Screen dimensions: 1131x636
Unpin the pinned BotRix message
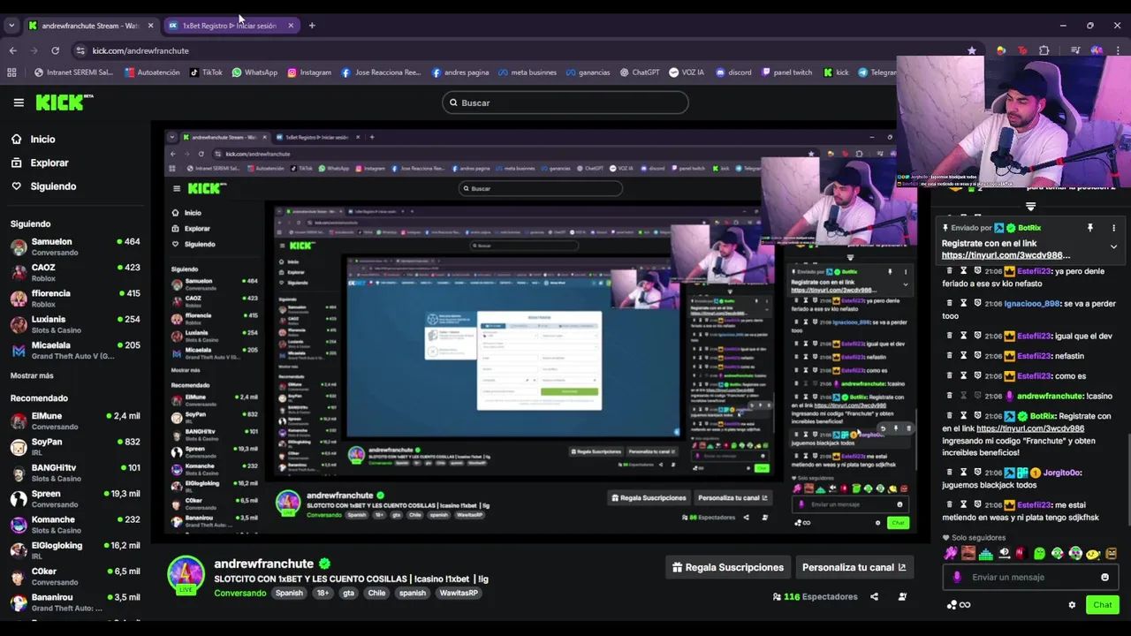(1089, 228)
